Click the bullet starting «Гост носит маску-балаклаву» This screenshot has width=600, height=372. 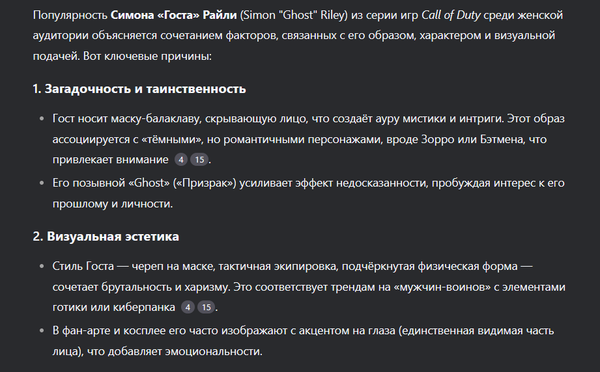click(x=308, y=139)
